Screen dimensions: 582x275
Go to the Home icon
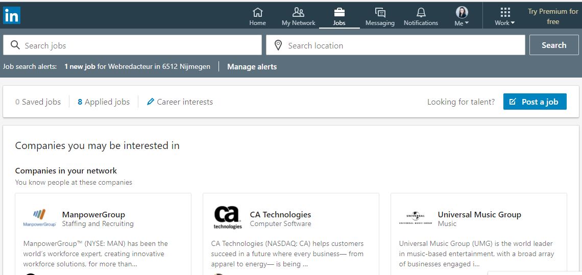[257, 12]
